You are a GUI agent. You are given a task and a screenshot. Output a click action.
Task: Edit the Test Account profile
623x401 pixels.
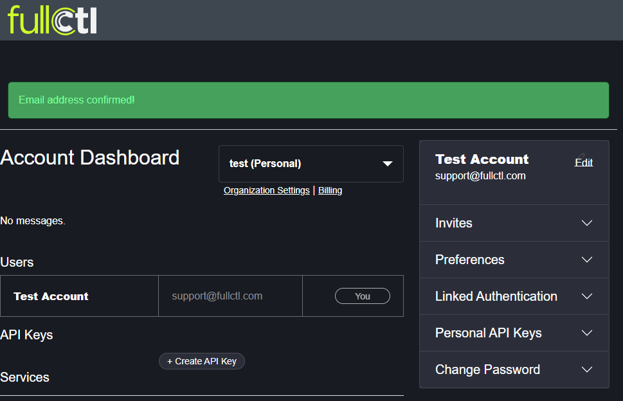(584, 163)
